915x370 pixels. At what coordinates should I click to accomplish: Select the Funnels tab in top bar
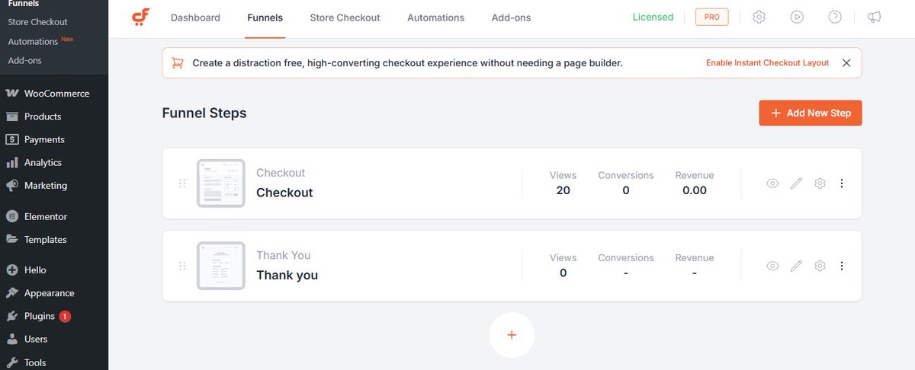265,18
